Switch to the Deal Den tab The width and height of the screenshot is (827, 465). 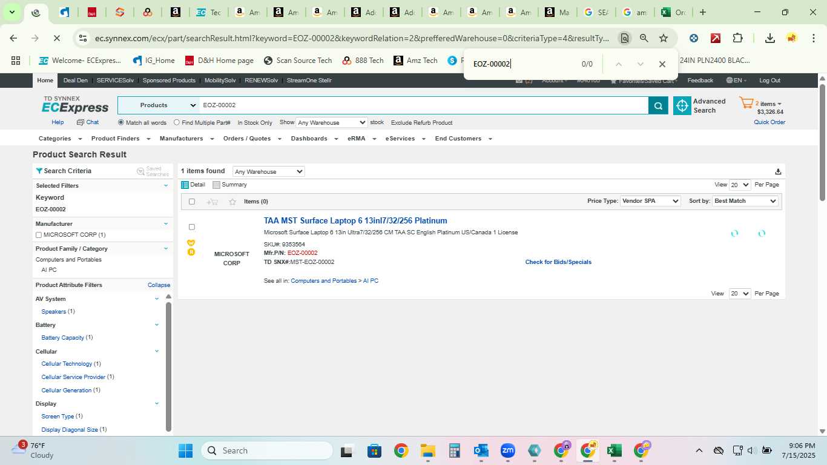click(76, 81)
